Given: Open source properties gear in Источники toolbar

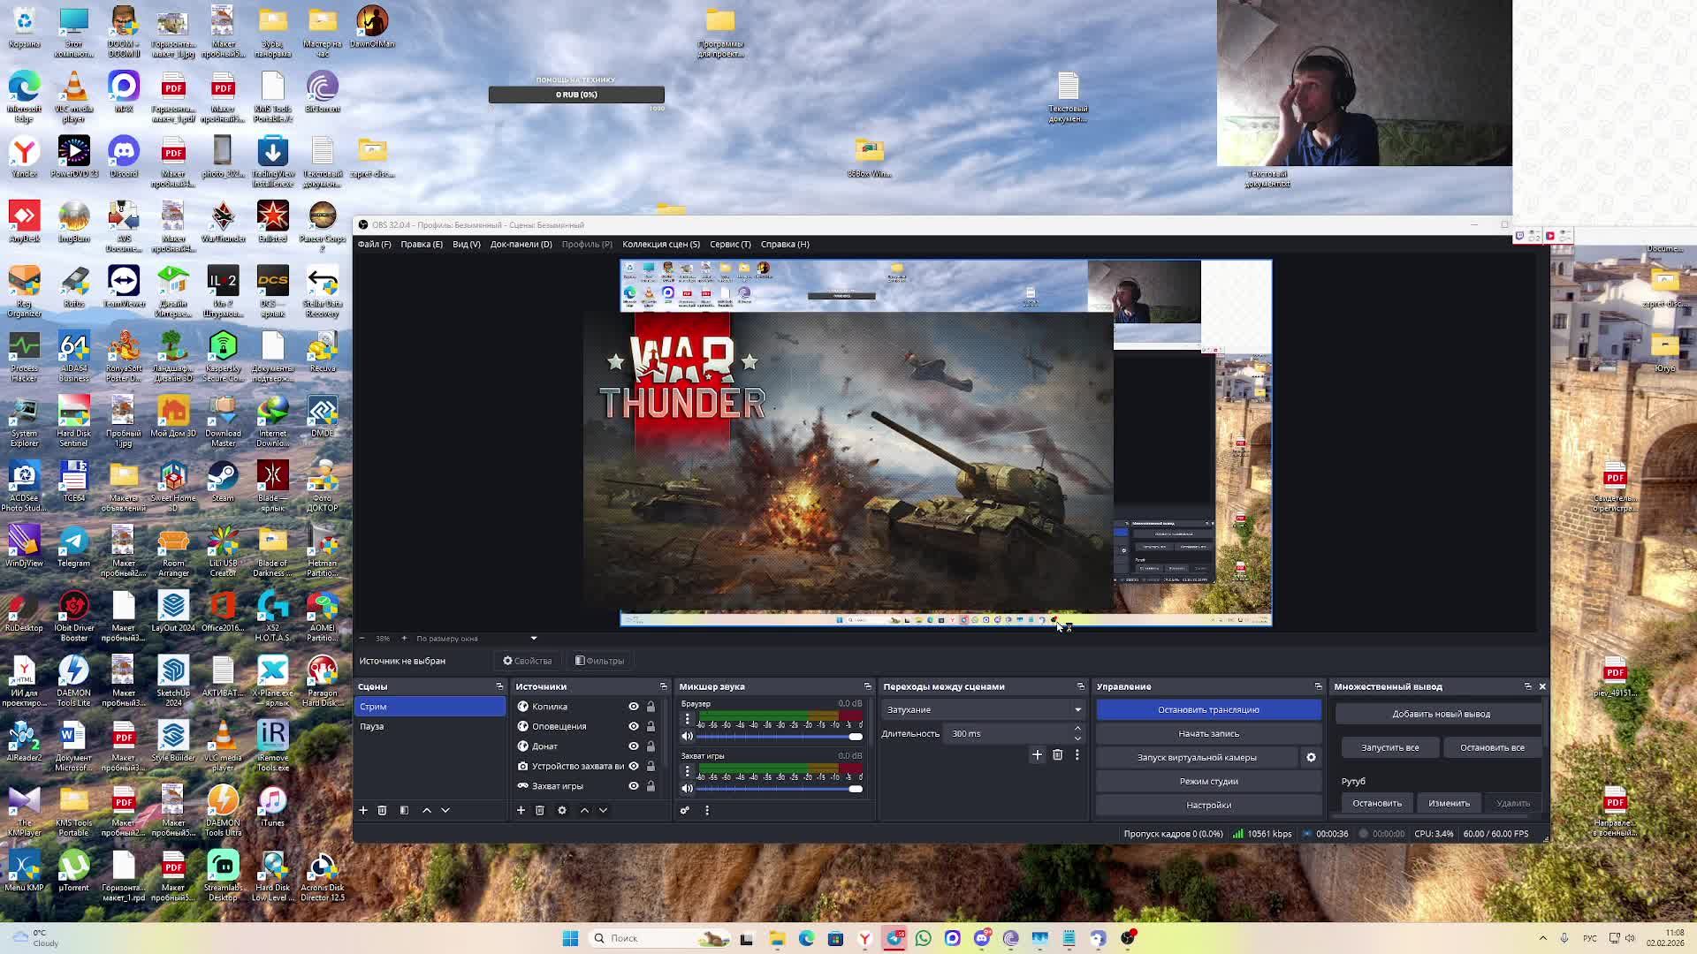Looking at the screenshot, I should click(x=562, y=810).
